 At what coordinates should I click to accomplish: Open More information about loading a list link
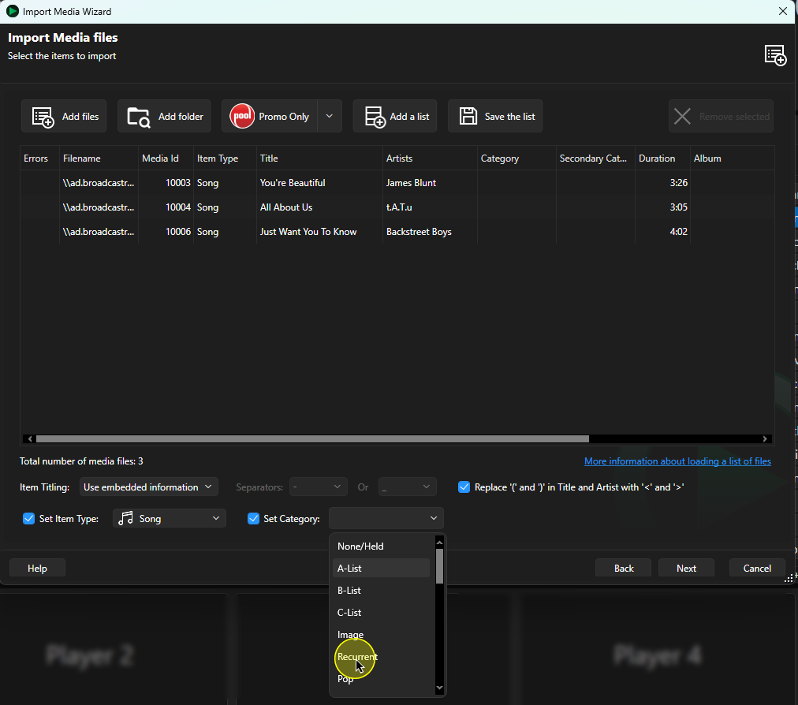coord(677,461)
